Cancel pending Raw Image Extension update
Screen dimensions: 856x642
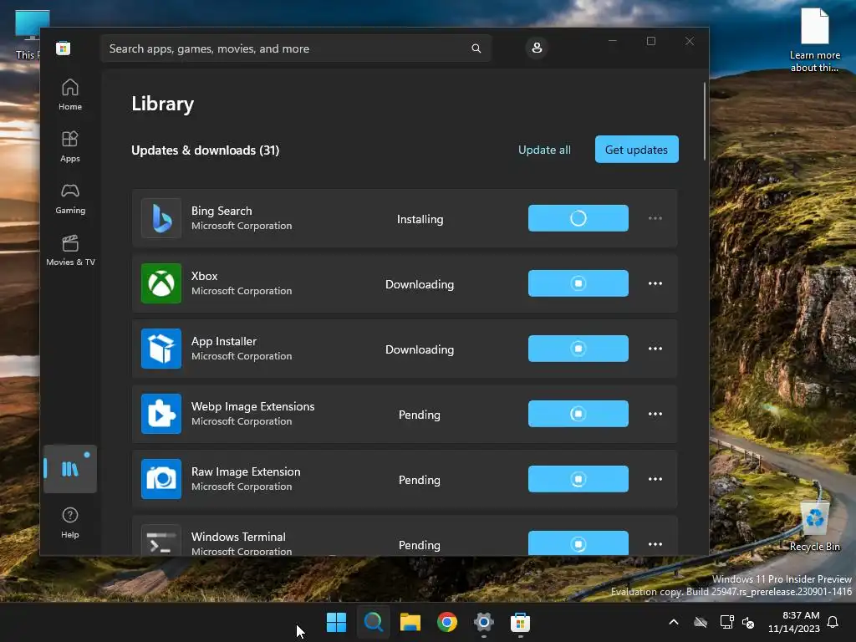[578, 479]
